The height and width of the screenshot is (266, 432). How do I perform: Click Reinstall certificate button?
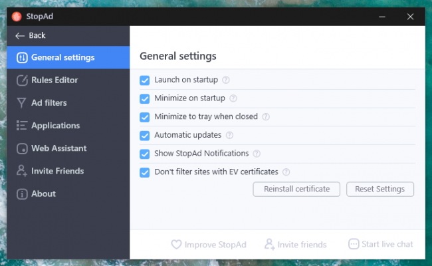coord(296,189)
